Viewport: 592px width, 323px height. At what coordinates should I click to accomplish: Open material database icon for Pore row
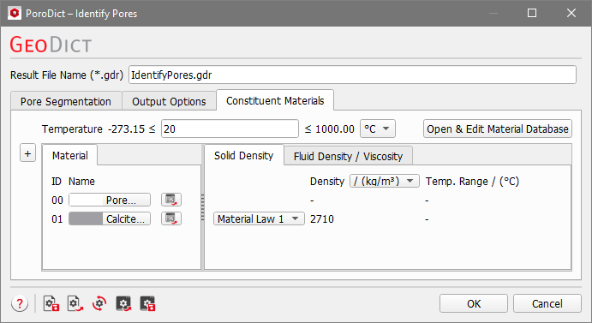171,200
